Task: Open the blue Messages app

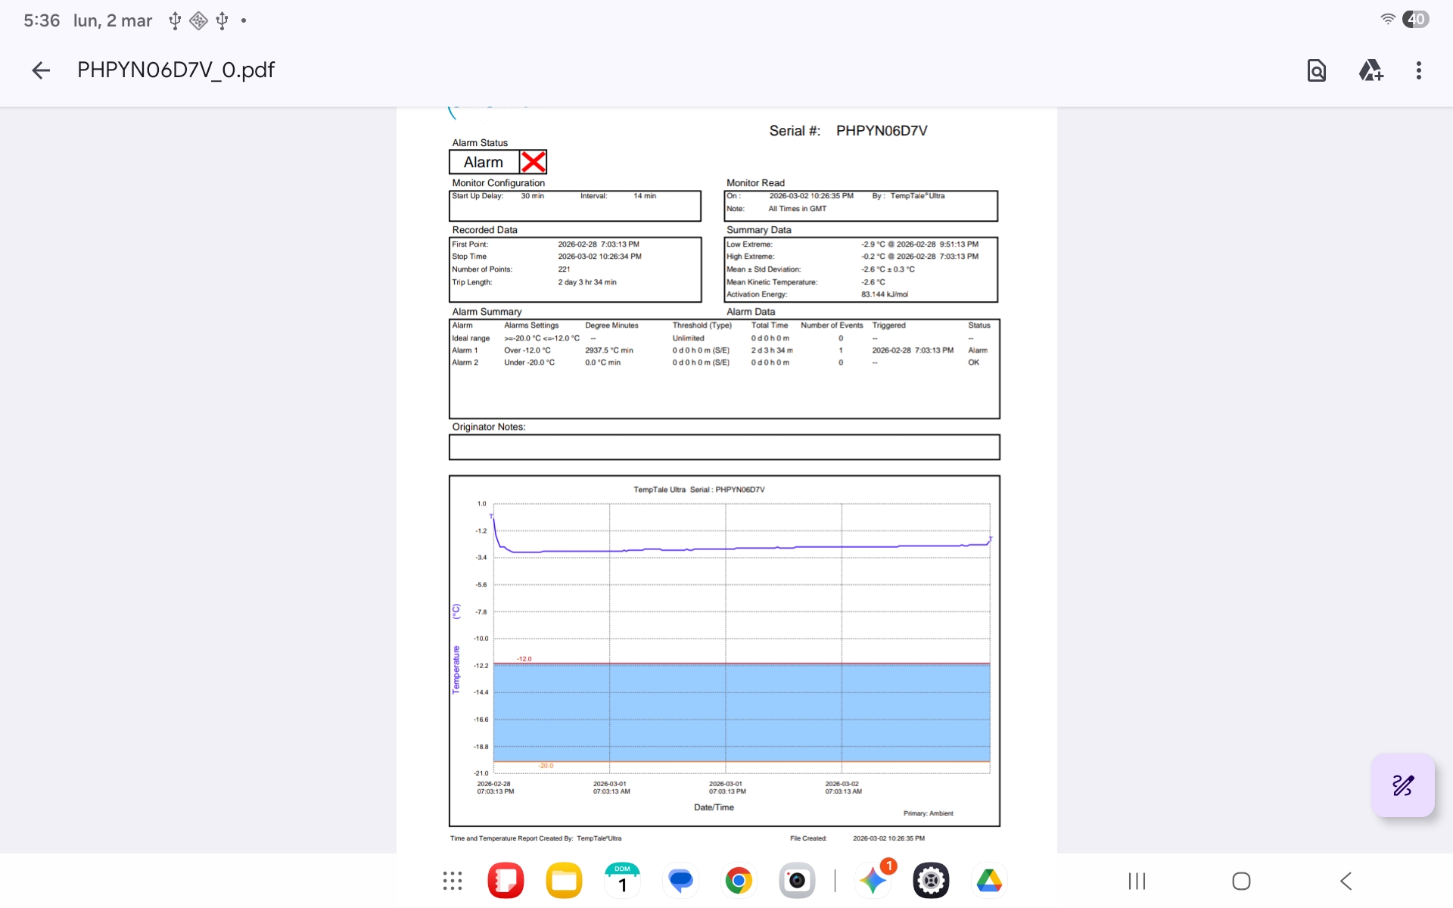Action: 680,881
